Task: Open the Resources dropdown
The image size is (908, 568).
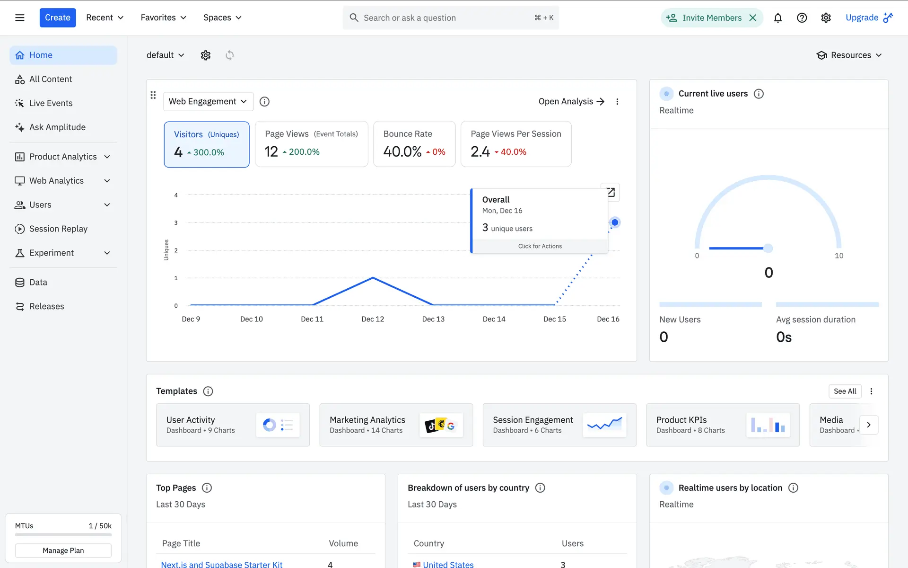Action: (x=849, y=55)
